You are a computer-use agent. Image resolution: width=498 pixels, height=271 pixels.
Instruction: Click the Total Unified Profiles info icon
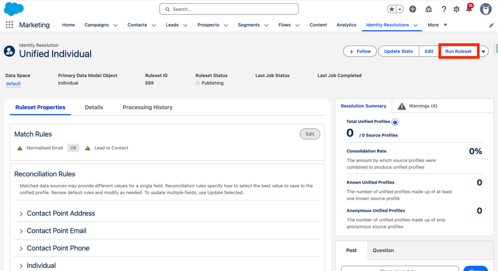coord(395,122)
